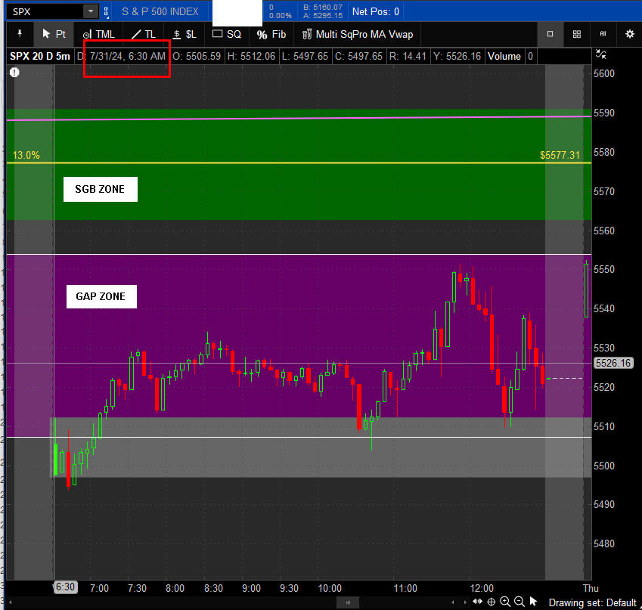Open the Drawing set: Default selector
Screen dimensions: 642x610
(592, 602)
